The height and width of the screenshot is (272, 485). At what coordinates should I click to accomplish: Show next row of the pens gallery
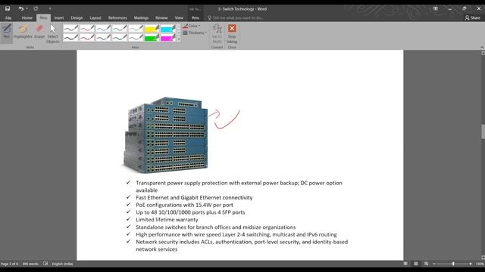(x=179, y=33)
